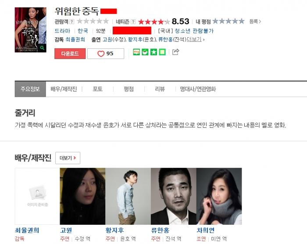Click the green star bookmark icon
Viewport: 307px width, 244px height.
pyautogui.click(x=153, y=52)
